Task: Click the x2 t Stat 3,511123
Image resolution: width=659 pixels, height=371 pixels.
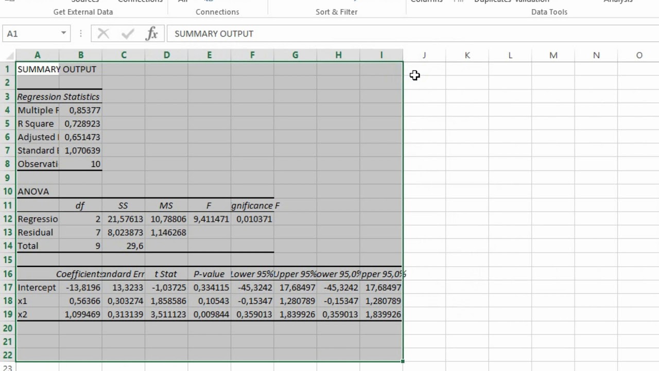Action: [166, 314]
